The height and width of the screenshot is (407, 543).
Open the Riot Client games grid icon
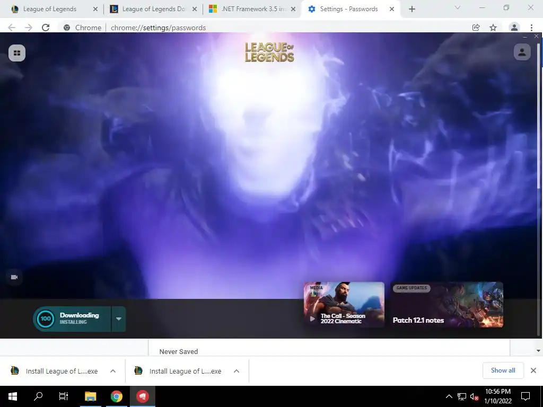[17, 53]
